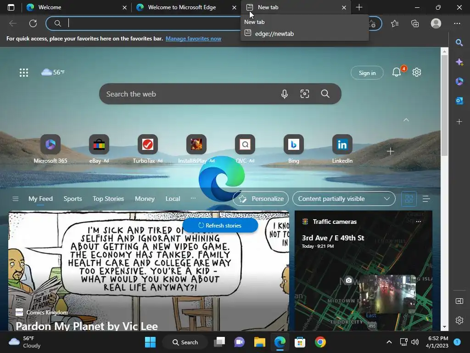Click the 56°F weather widget on page

pos(53,72)
